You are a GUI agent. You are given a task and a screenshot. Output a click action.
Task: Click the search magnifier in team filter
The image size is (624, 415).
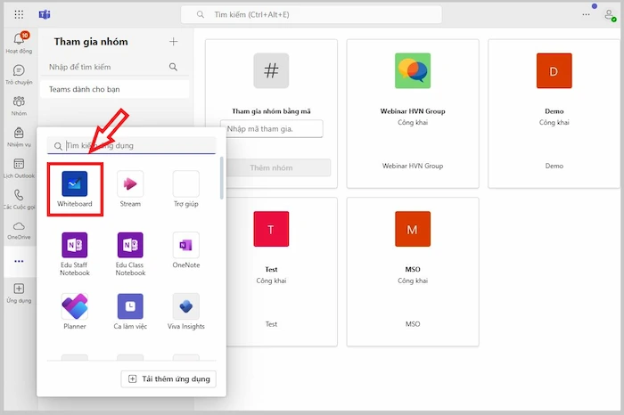coord(173,67)
